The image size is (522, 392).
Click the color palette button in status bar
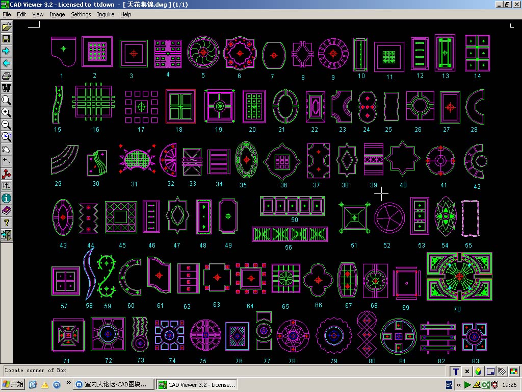click(513, 372)
